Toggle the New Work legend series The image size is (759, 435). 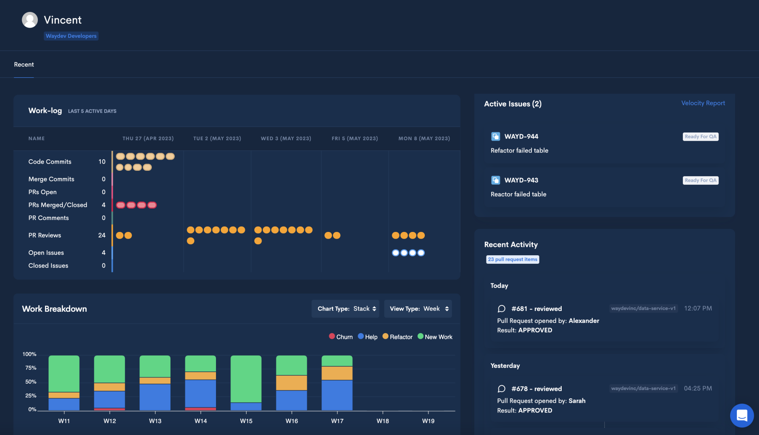click(435, 336)
